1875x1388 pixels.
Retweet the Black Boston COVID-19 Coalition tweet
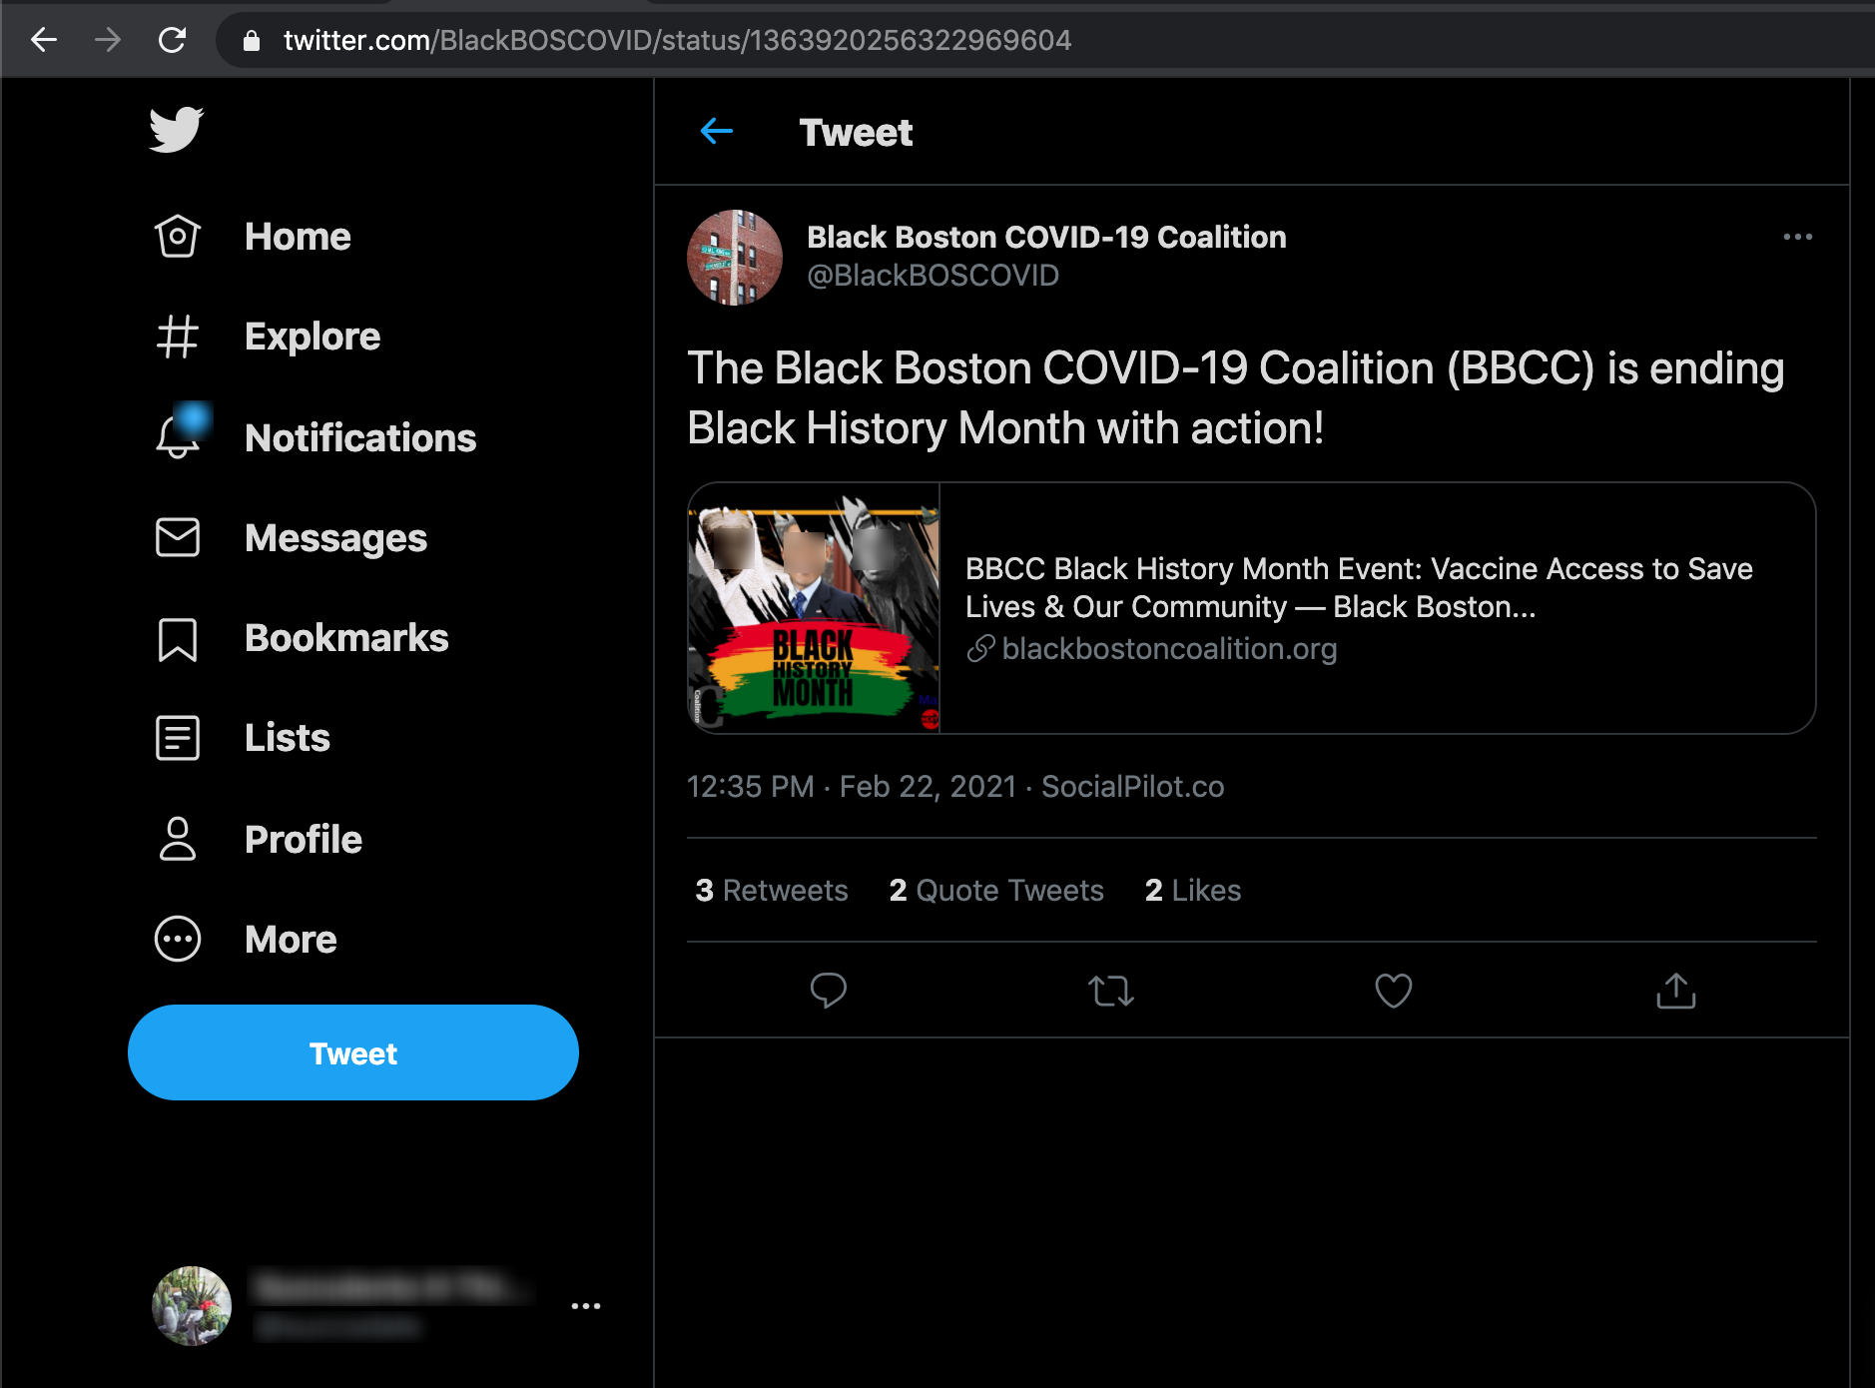pyautogui.click(x=1110, y=991)
